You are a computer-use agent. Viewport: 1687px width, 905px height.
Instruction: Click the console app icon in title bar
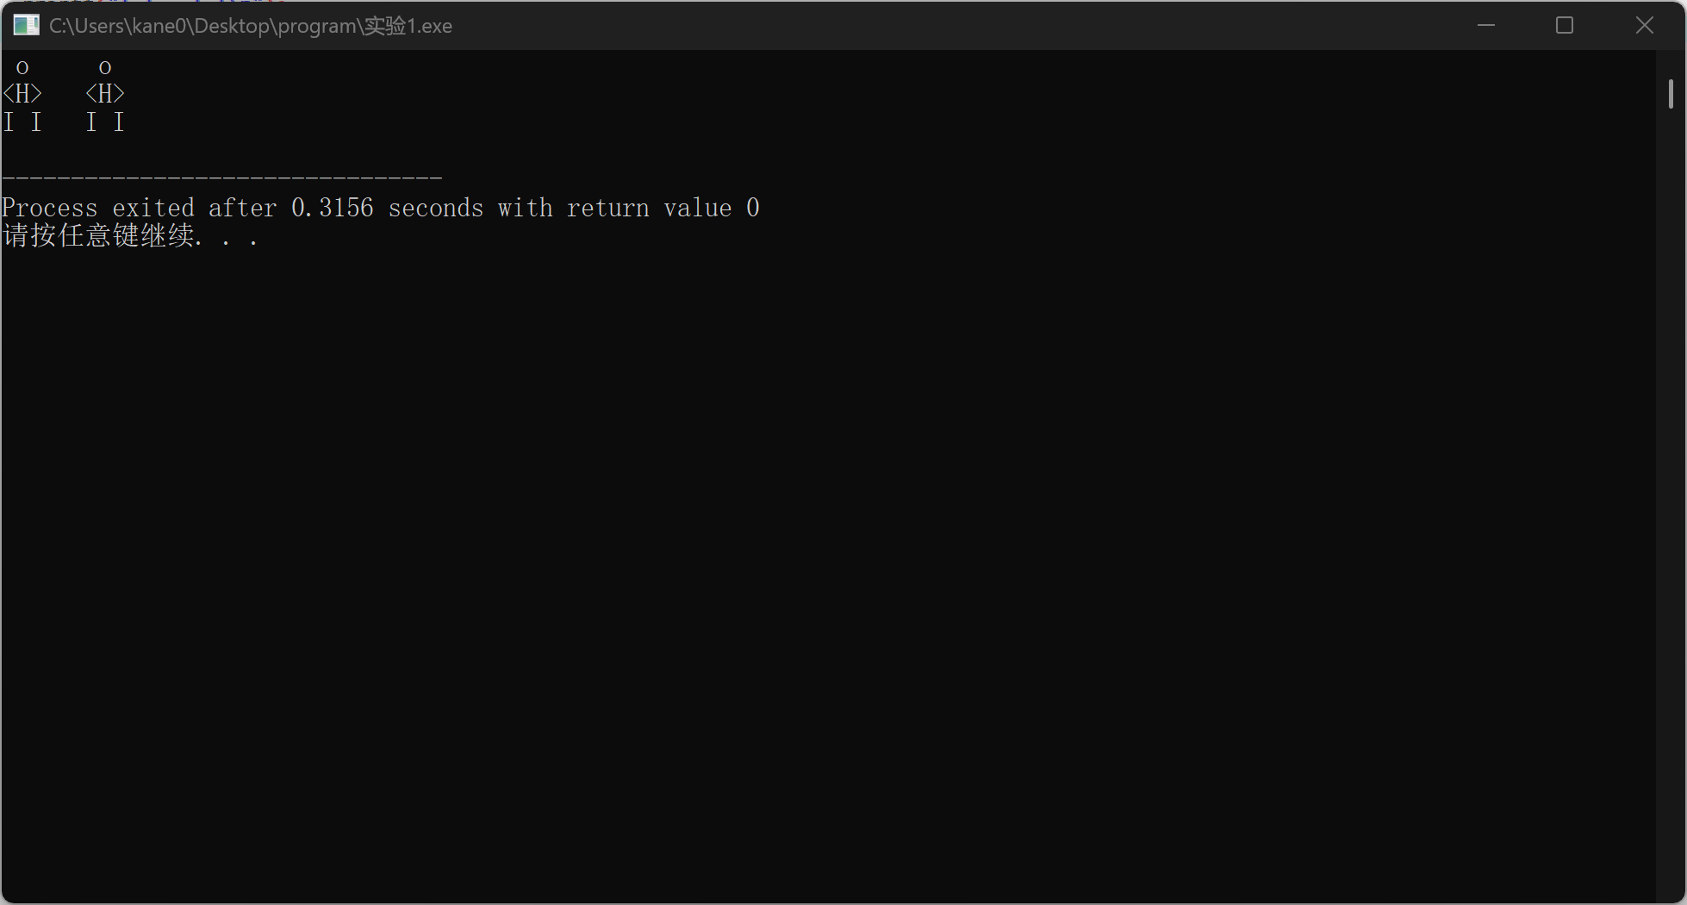(x=27, y=25)
